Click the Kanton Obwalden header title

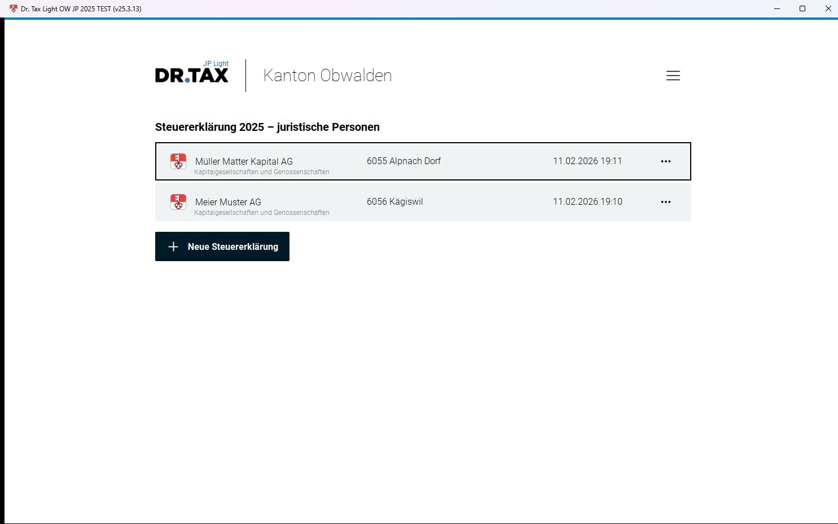click(327, 76)
